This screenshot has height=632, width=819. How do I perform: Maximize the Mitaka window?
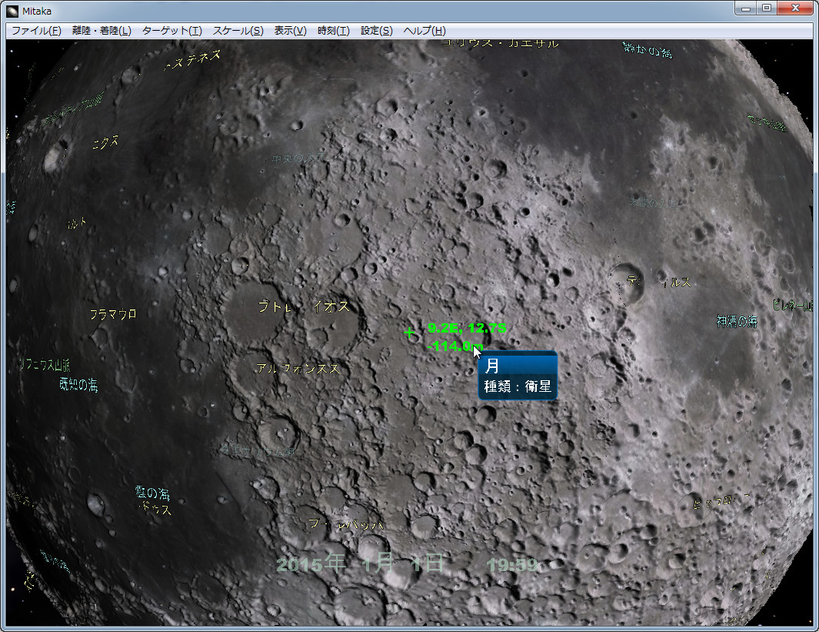766,8
